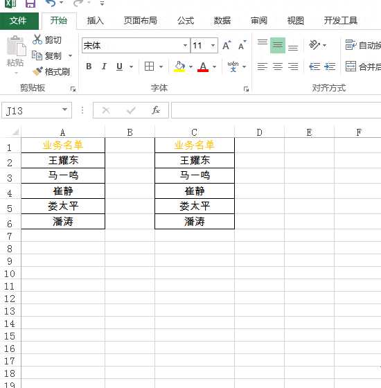This screenshot has width=381, height=388.
Task: Click the text orientation icon
Action: (314, 45)
